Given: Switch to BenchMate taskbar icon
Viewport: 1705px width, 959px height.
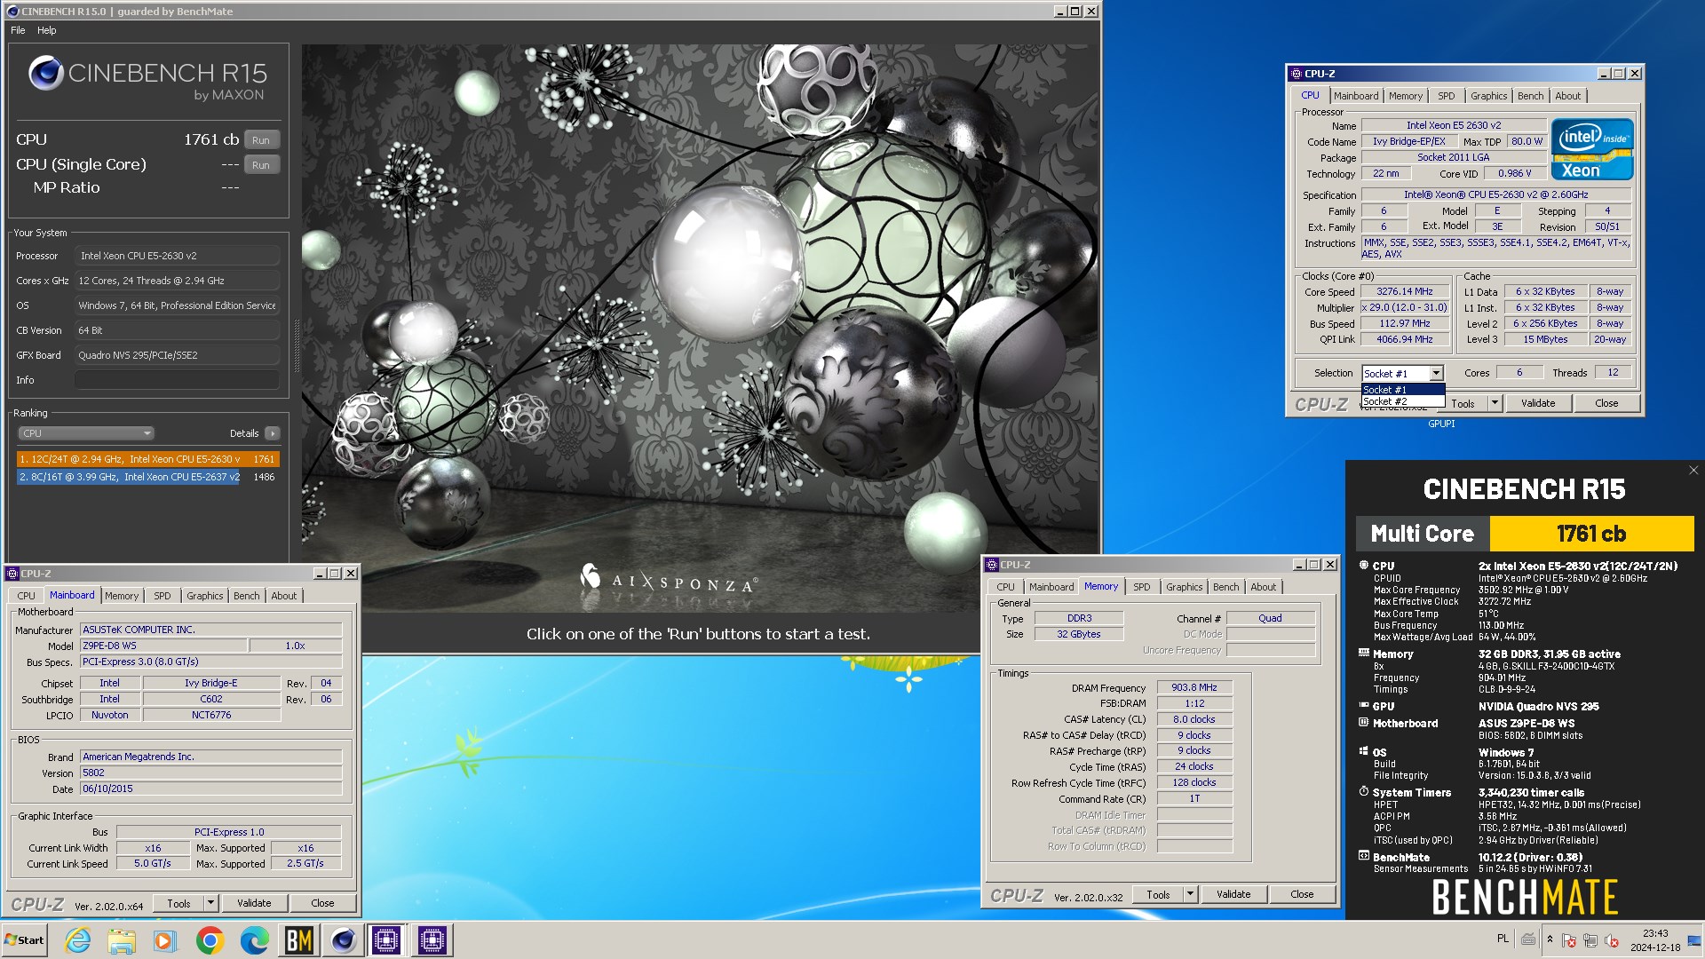Looking at the screenshot, I should (x=298, y=940).
